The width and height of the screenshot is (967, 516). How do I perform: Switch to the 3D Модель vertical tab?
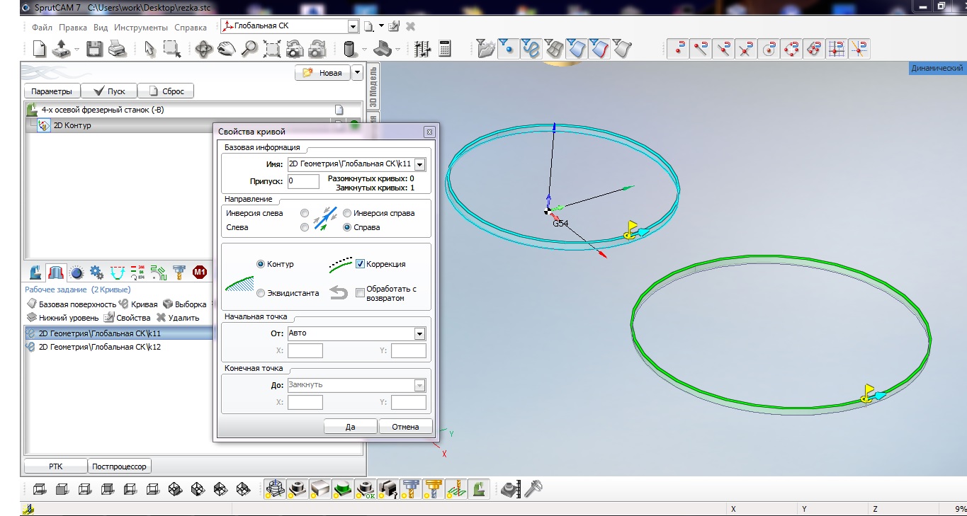[x=373, y=86]
